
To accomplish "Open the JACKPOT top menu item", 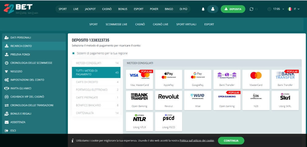I will coord(90,9).
